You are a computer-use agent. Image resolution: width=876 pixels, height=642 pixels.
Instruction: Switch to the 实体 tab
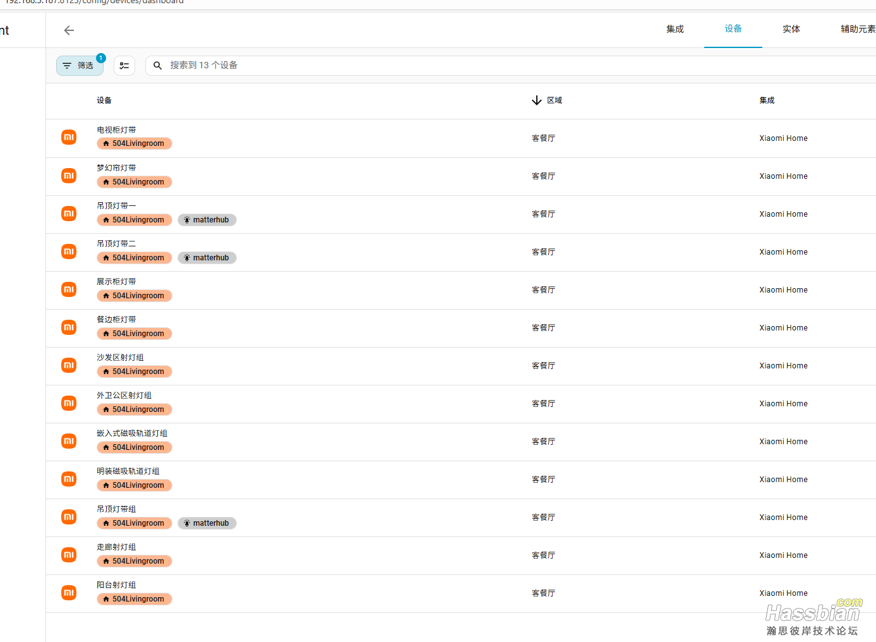pos(791,29)
